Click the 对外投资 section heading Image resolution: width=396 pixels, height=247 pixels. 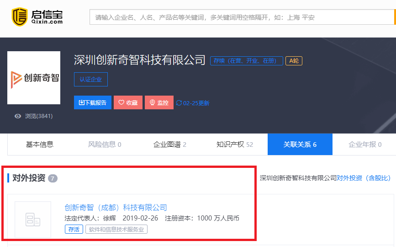pyautogui.click(x=29, y=178)
